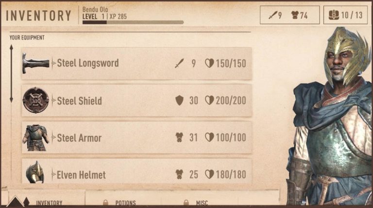The image size is (373, 208).
Task: Expand the Steel Shield row arrow marker
Action: click(53, 101)
